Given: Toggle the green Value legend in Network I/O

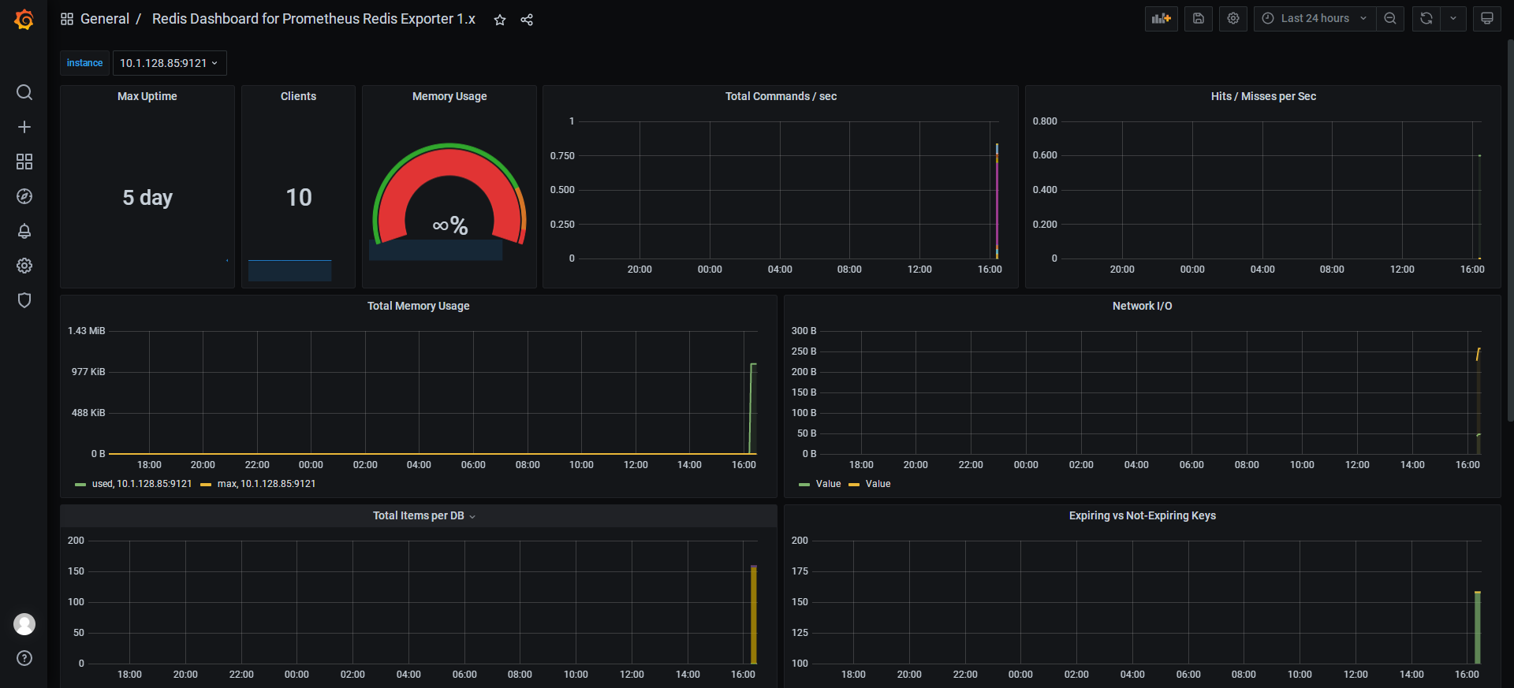Looking at the screenshot, I should coord(828,484).
